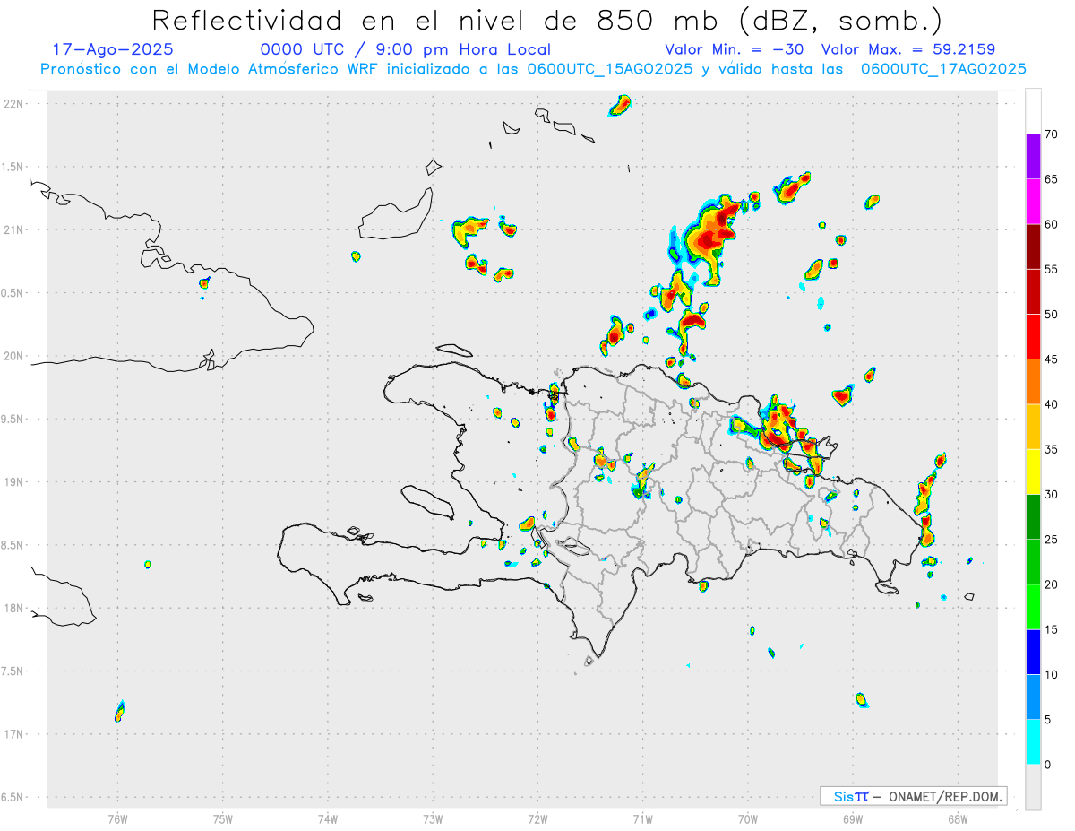This screenshot has height=831, width=1075.
Task: Select the 'Valor Min. = -30' text
Action: (734, 49)
